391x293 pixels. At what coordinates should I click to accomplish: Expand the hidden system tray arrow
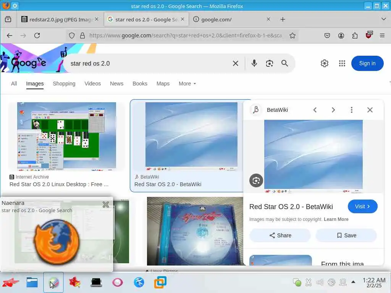click(x=353, y=282)
